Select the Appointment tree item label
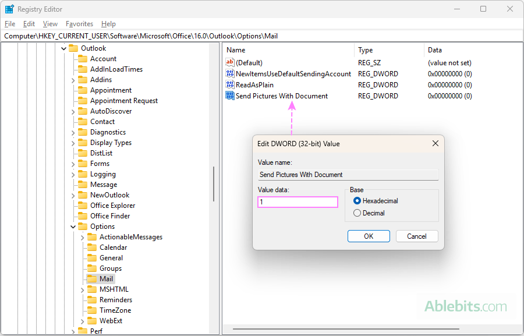 tap(111, 90)
